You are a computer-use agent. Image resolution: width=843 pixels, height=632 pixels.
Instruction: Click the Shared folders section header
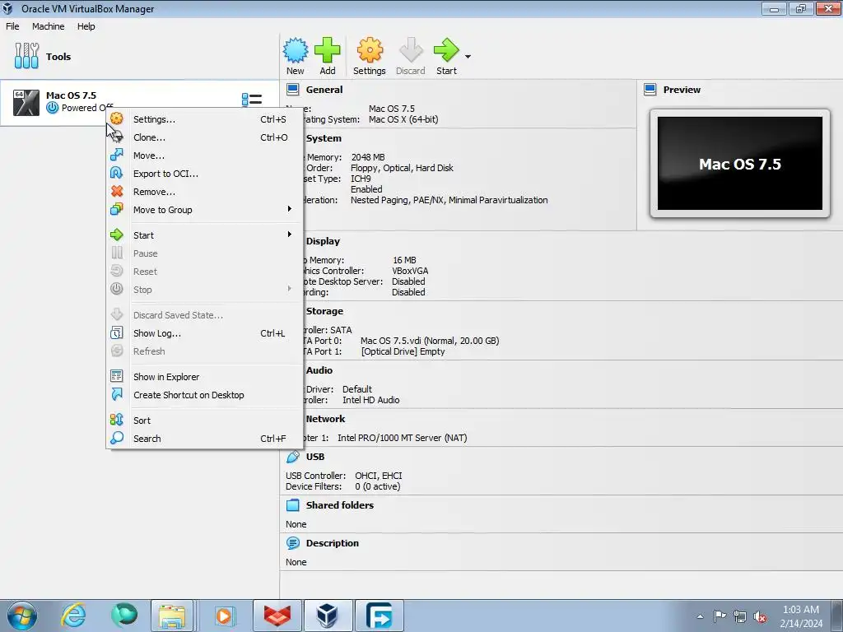coord(340,505)
